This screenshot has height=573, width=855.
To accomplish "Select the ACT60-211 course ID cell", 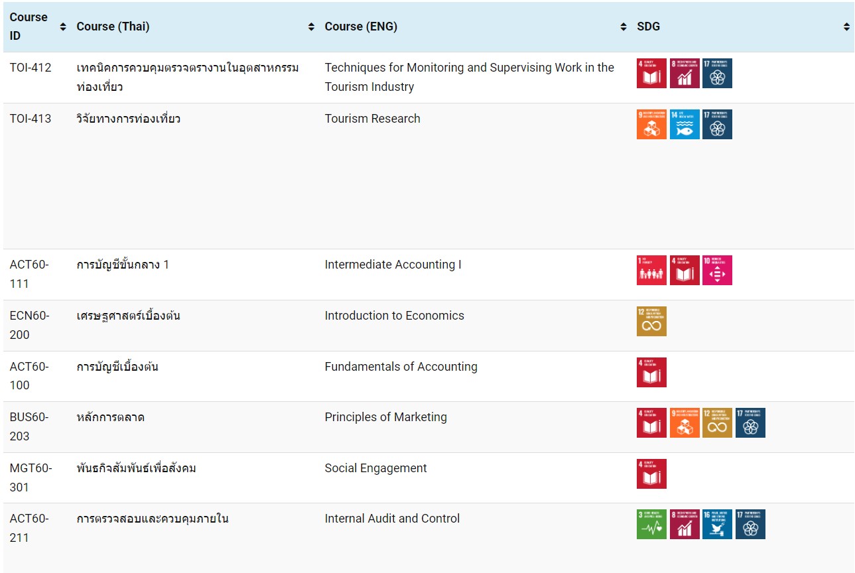I will pos(29,528).
